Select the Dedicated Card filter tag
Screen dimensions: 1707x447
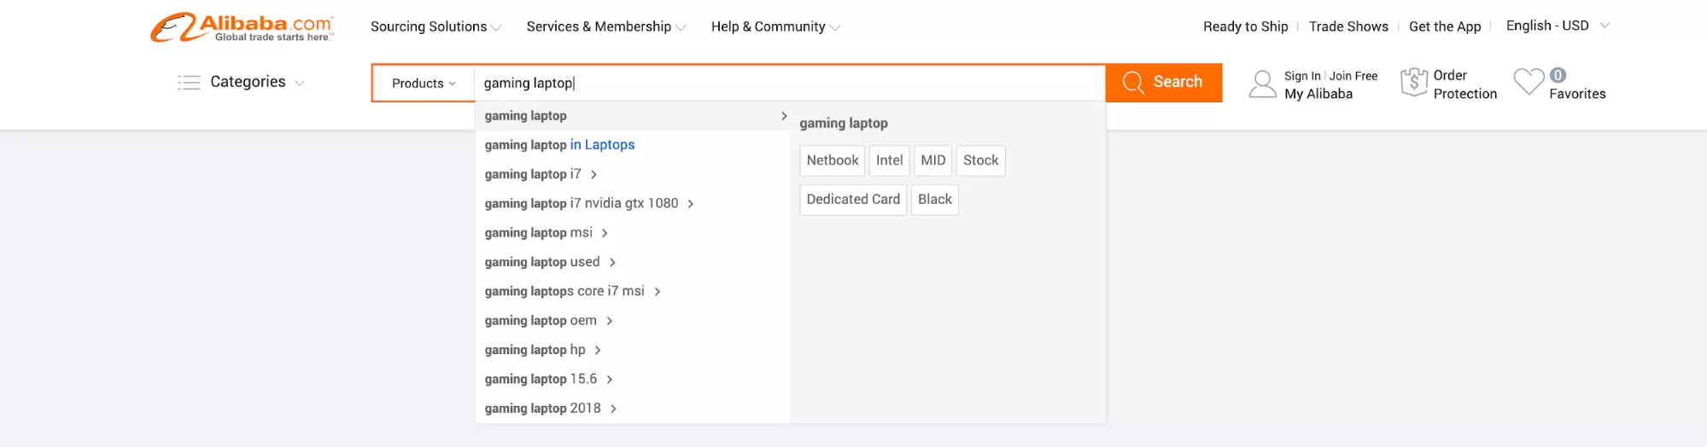tap(853, 200)
